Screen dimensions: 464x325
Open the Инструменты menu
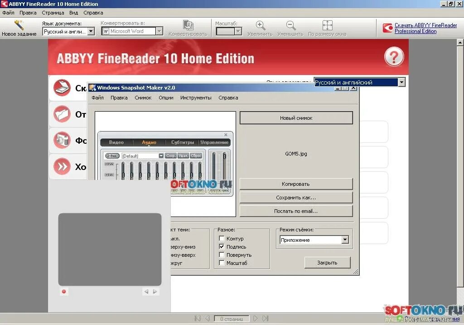click(196, 98)
